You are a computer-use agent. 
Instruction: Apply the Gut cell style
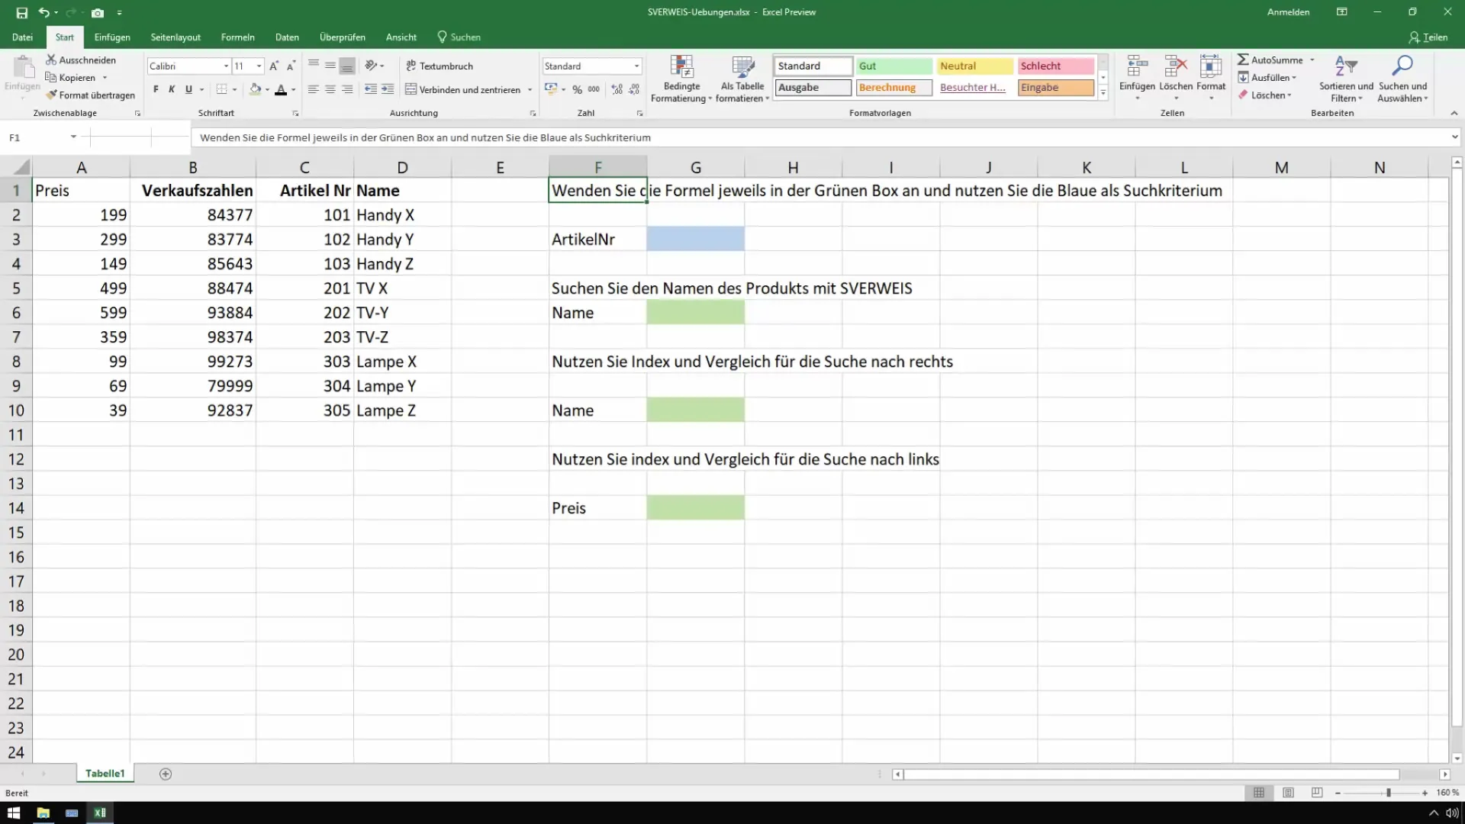[x=893, y=66]
